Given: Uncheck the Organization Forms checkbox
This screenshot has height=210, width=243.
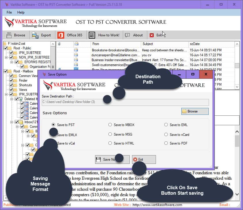Looking at the screenshot, I should pos(22,67).
